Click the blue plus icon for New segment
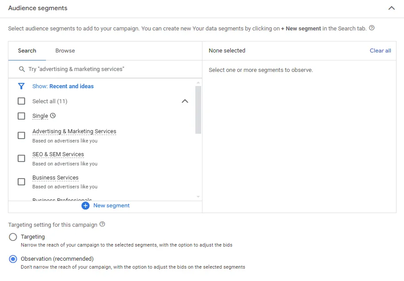 coord(86,206)
